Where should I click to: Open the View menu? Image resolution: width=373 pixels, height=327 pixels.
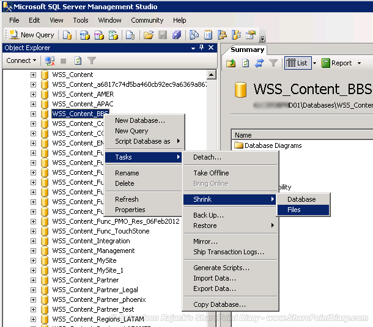pos(56,20)
